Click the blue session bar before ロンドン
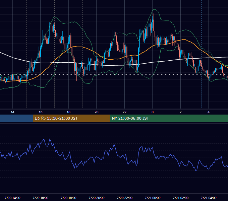 click(16, 118)
